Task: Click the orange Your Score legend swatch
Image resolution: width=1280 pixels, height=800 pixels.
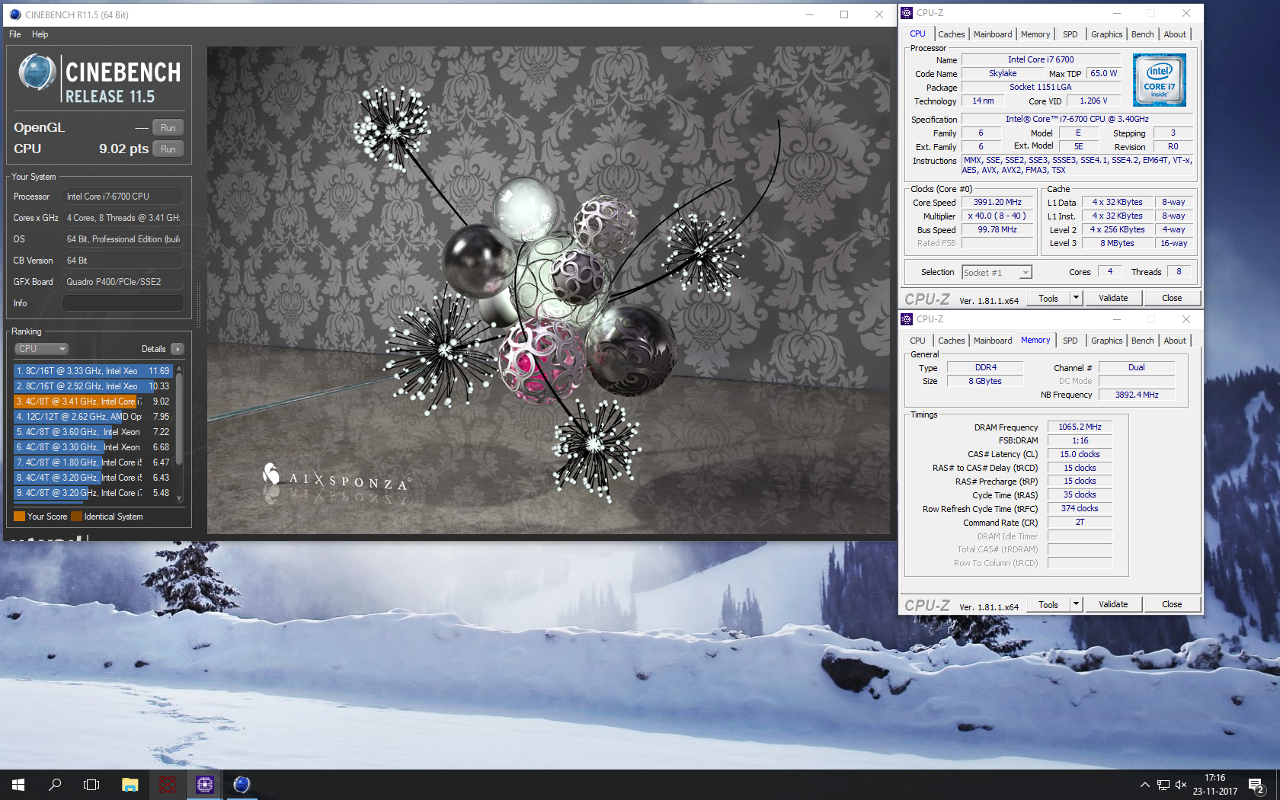Action: [19, 517]
